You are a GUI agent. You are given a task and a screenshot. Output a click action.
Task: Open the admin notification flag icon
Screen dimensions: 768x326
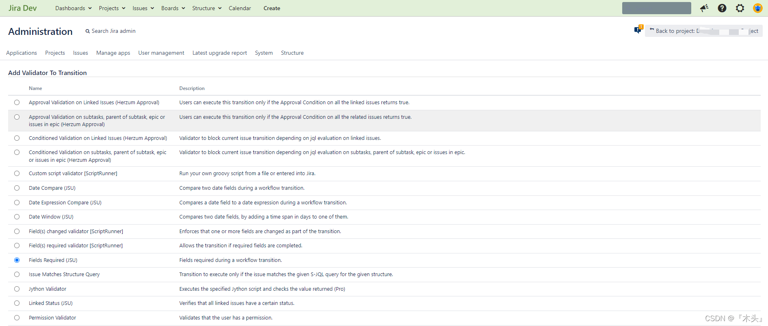coord(638,30)
